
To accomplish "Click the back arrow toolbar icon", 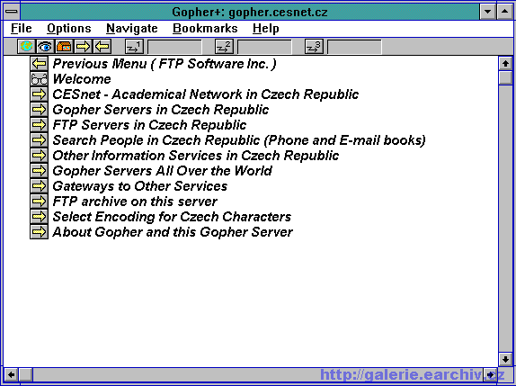I will pos(102,47).
